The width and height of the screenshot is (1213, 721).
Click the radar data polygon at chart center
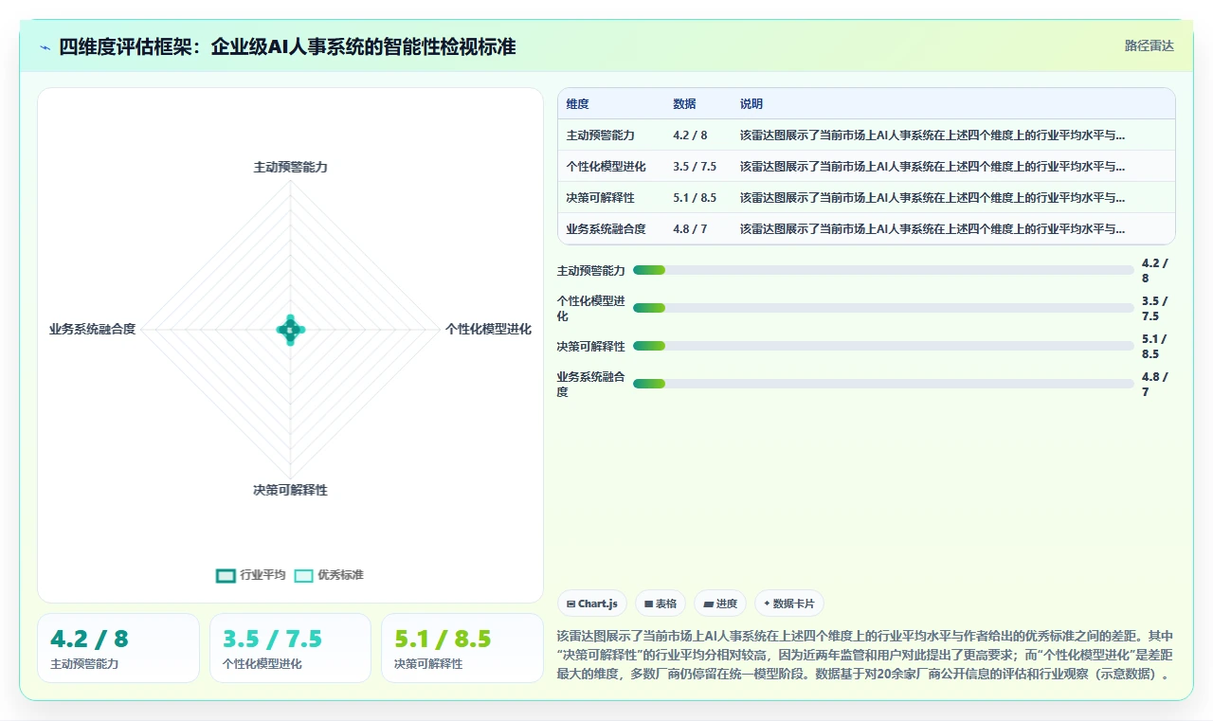click(x=290, y=330)
